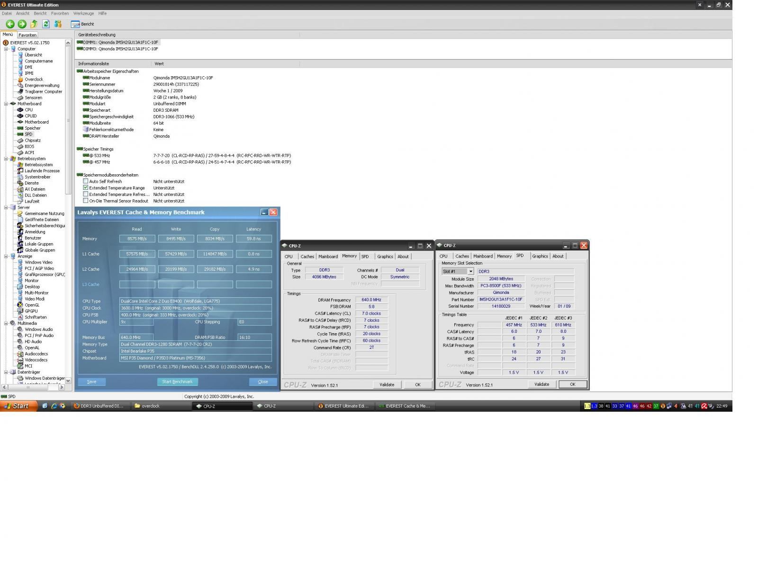Open Laufende Prozesse in the tree
This screenshot has width=758, height=568.
tap(42, 171)
